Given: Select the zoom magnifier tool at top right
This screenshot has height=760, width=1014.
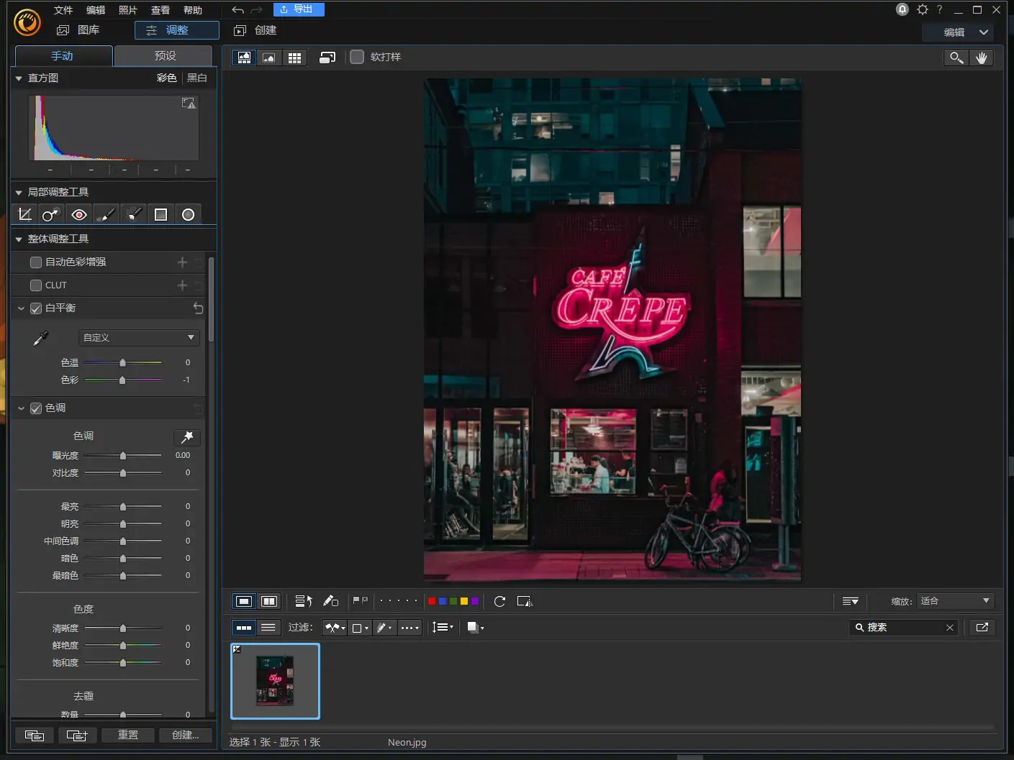Looking at the screenshot, I should click(956, 58).
